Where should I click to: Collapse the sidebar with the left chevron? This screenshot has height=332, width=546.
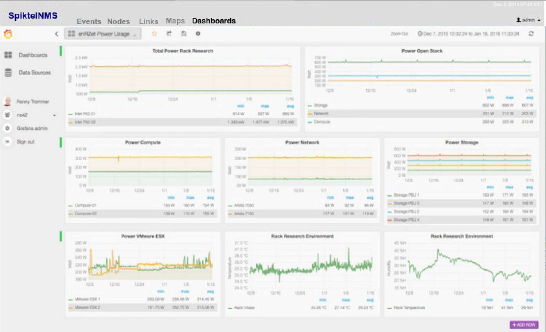(x=57, y=34)
